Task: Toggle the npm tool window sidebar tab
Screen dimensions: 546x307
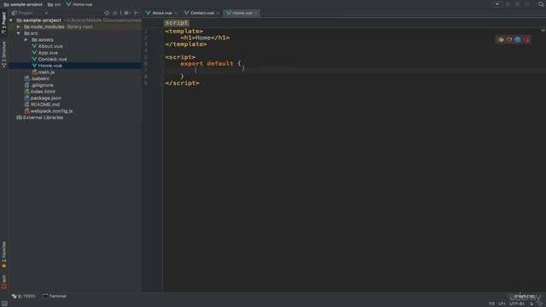Action: pyautogui.click(x=3, y=282)
